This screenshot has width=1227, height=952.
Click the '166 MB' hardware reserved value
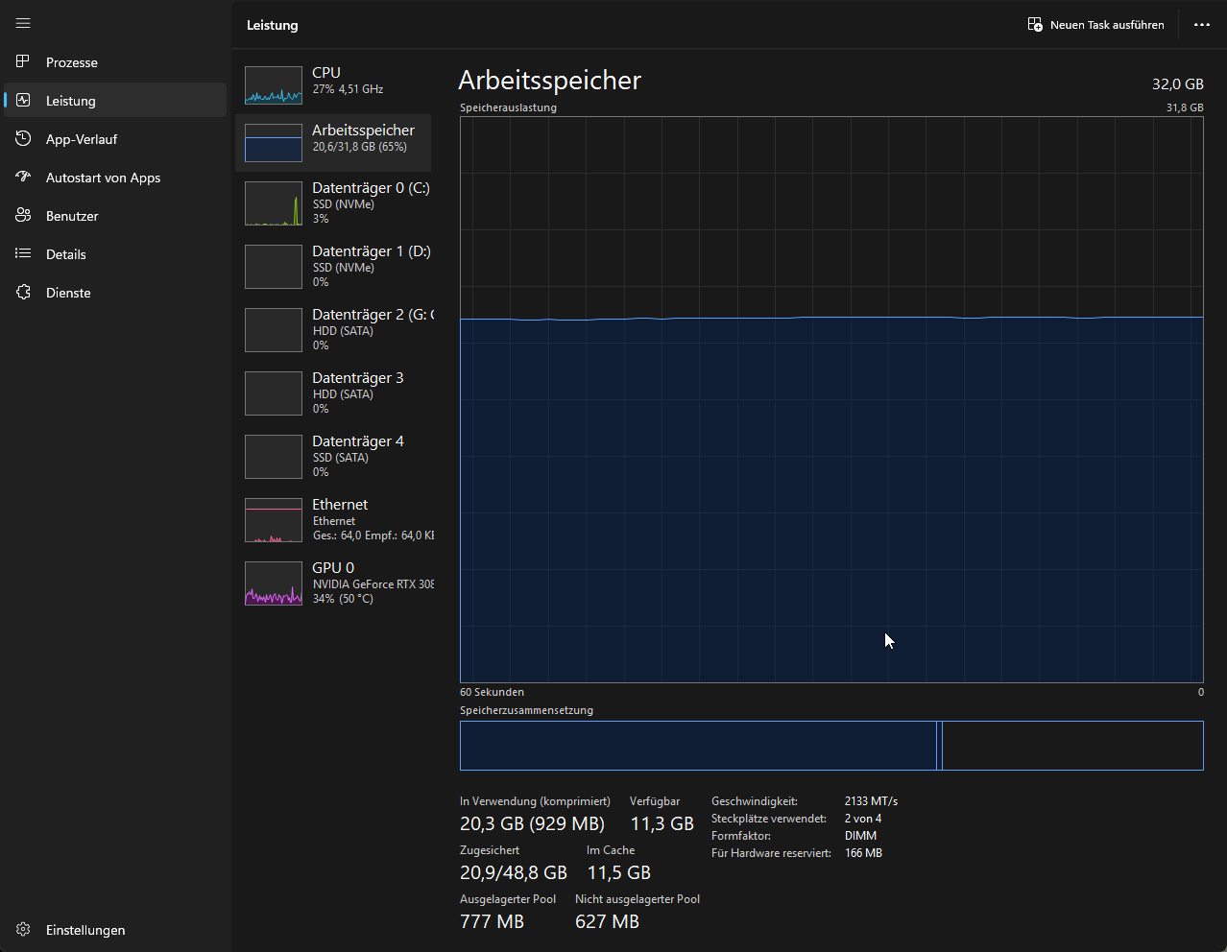(863, 853)
